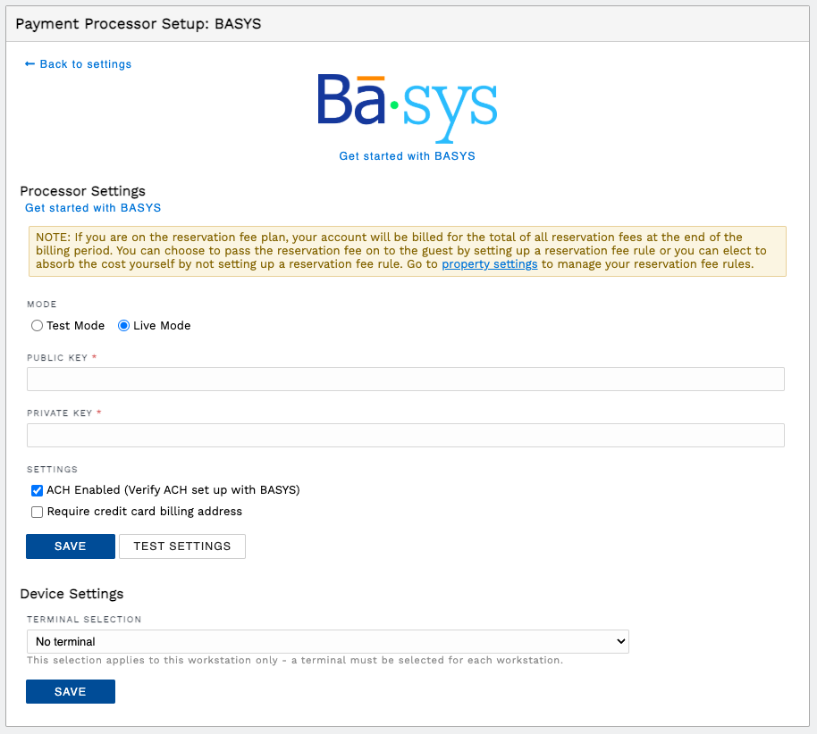
Task: Click SAVE under Device Settings
Action: click(x=70, y=690)
